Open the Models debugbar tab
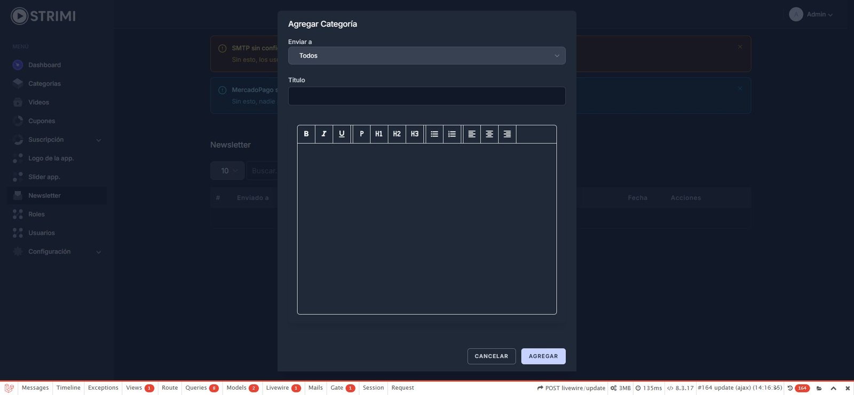Screen dimensions: 854x395 tap(242, 388)
